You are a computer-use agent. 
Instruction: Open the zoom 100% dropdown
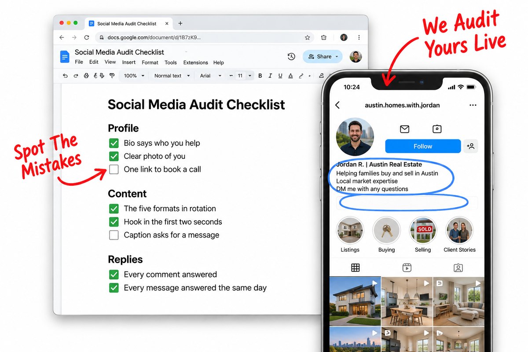click(134, 76)
